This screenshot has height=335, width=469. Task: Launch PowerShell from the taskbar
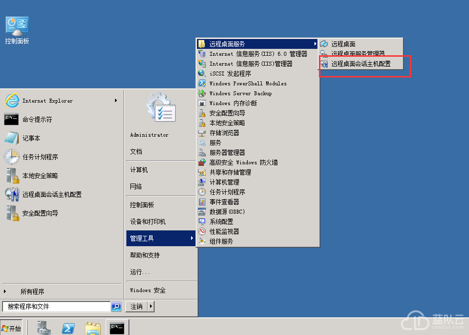point(68,328)
